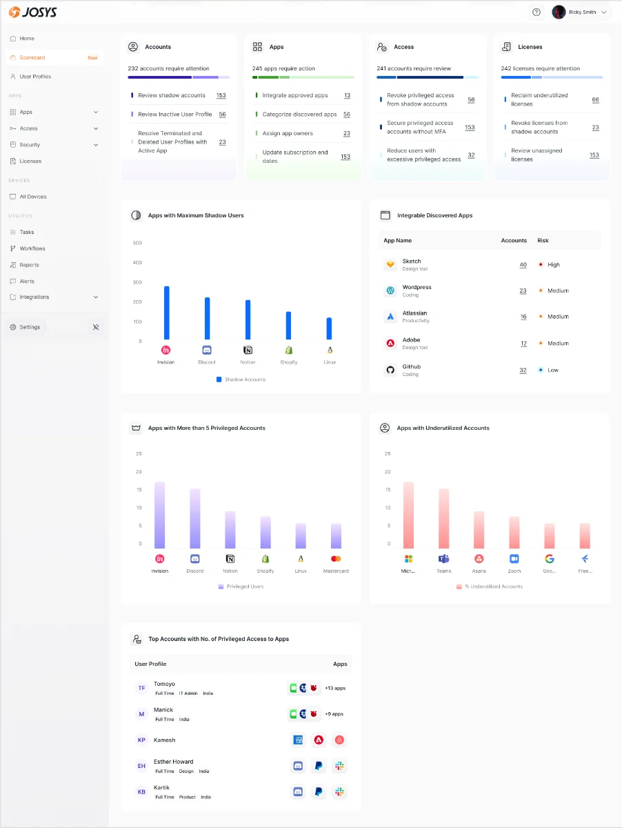
Task: Click the PayPal icon in Kartik's row
Action: click(319, 792)
